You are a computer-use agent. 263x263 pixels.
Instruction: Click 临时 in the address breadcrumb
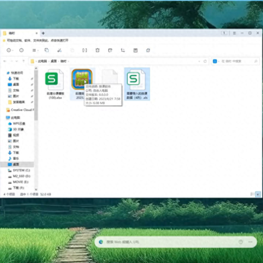tap(63, 61)
